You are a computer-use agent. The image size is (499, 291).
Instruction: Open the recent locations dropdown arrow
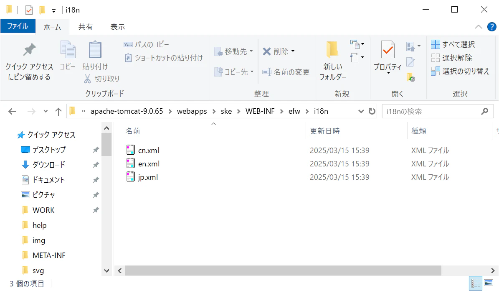(46, 111)
